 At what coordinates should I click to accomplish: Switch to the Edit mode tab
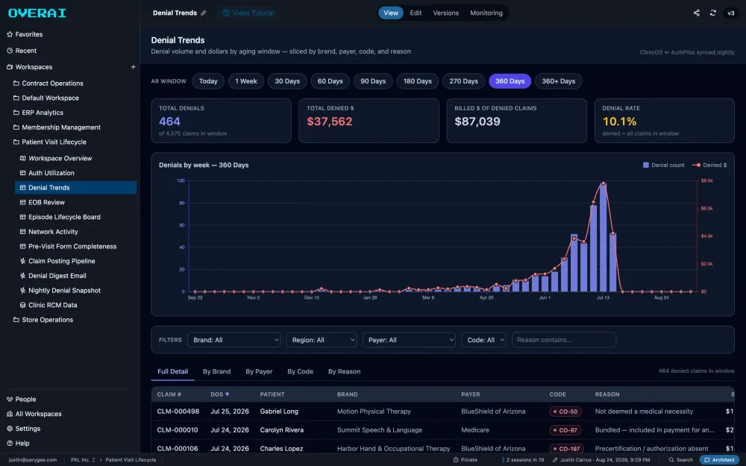click(416, 13)
